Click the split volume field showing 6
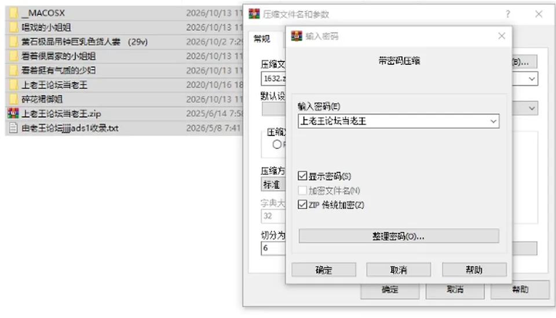 tap(273, 248)
